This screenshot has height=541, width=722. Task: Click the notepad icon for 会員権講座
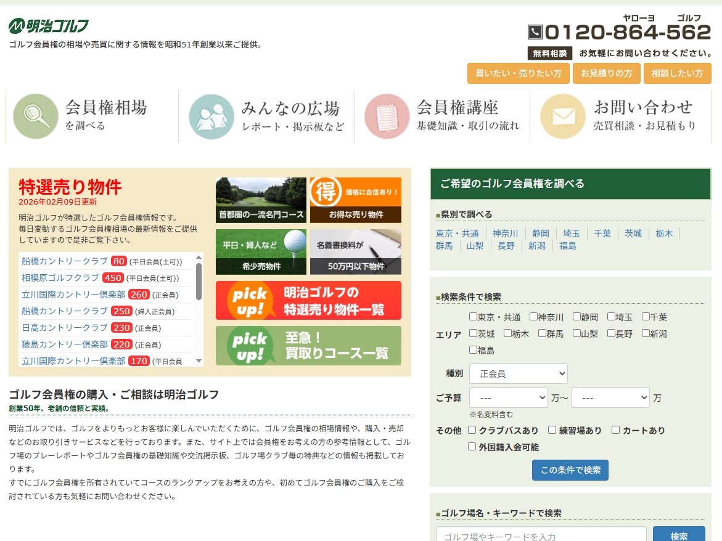[x=387, y=116]
